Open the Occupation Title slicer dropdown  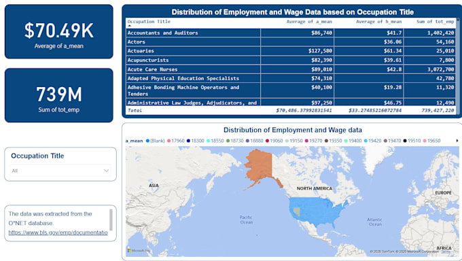point(60,171)
